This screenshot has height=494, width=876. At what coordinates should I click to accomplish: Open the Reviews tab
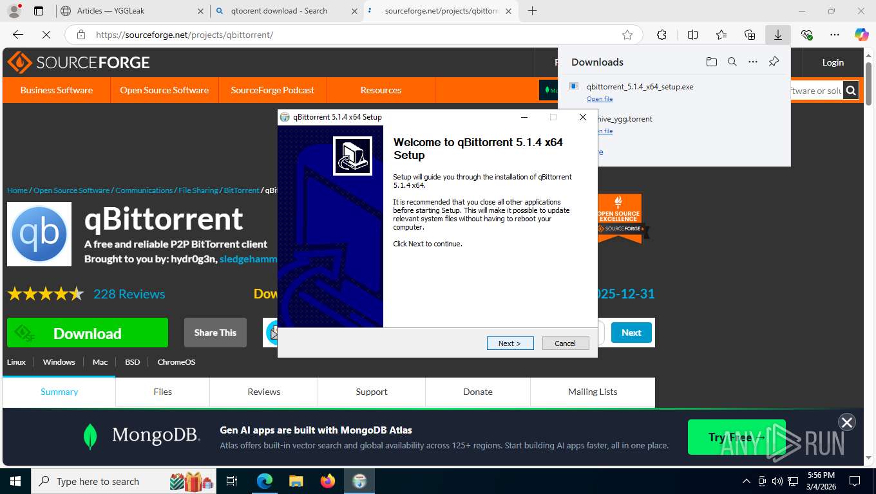pyautogui.click(x=264, y=392)
